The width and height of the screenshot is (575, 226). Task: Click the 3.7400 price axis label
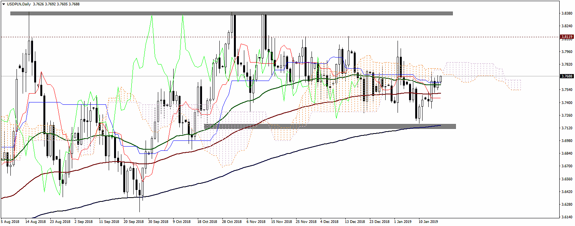click(x=567, y=102)
